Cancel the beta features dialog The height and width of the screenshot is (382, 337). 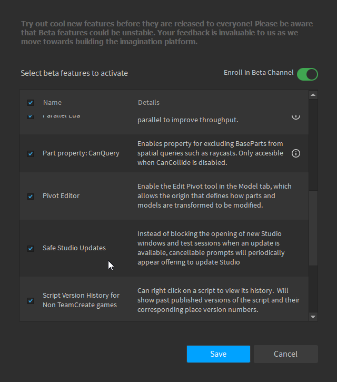(285, 354)
